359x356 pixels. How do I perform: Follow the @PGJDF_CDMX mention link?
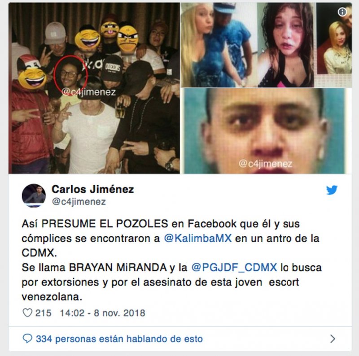[234, 268]
